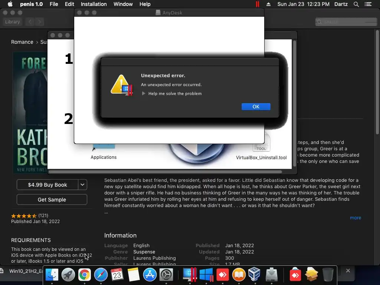380x285 pixels.
Task: Click Get Sample button
Action: coord(52,199)
